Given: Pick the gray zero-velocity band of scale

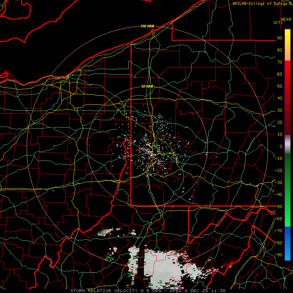Looking at the screenshot, I should [287, 144].
